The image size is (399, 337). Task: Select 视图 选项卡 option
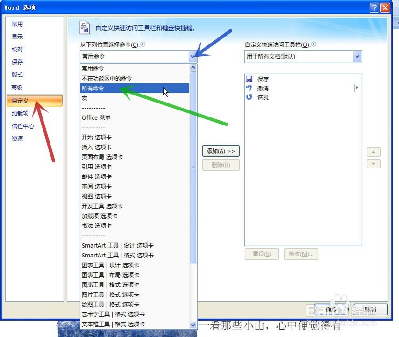click(x=135, y=196)
